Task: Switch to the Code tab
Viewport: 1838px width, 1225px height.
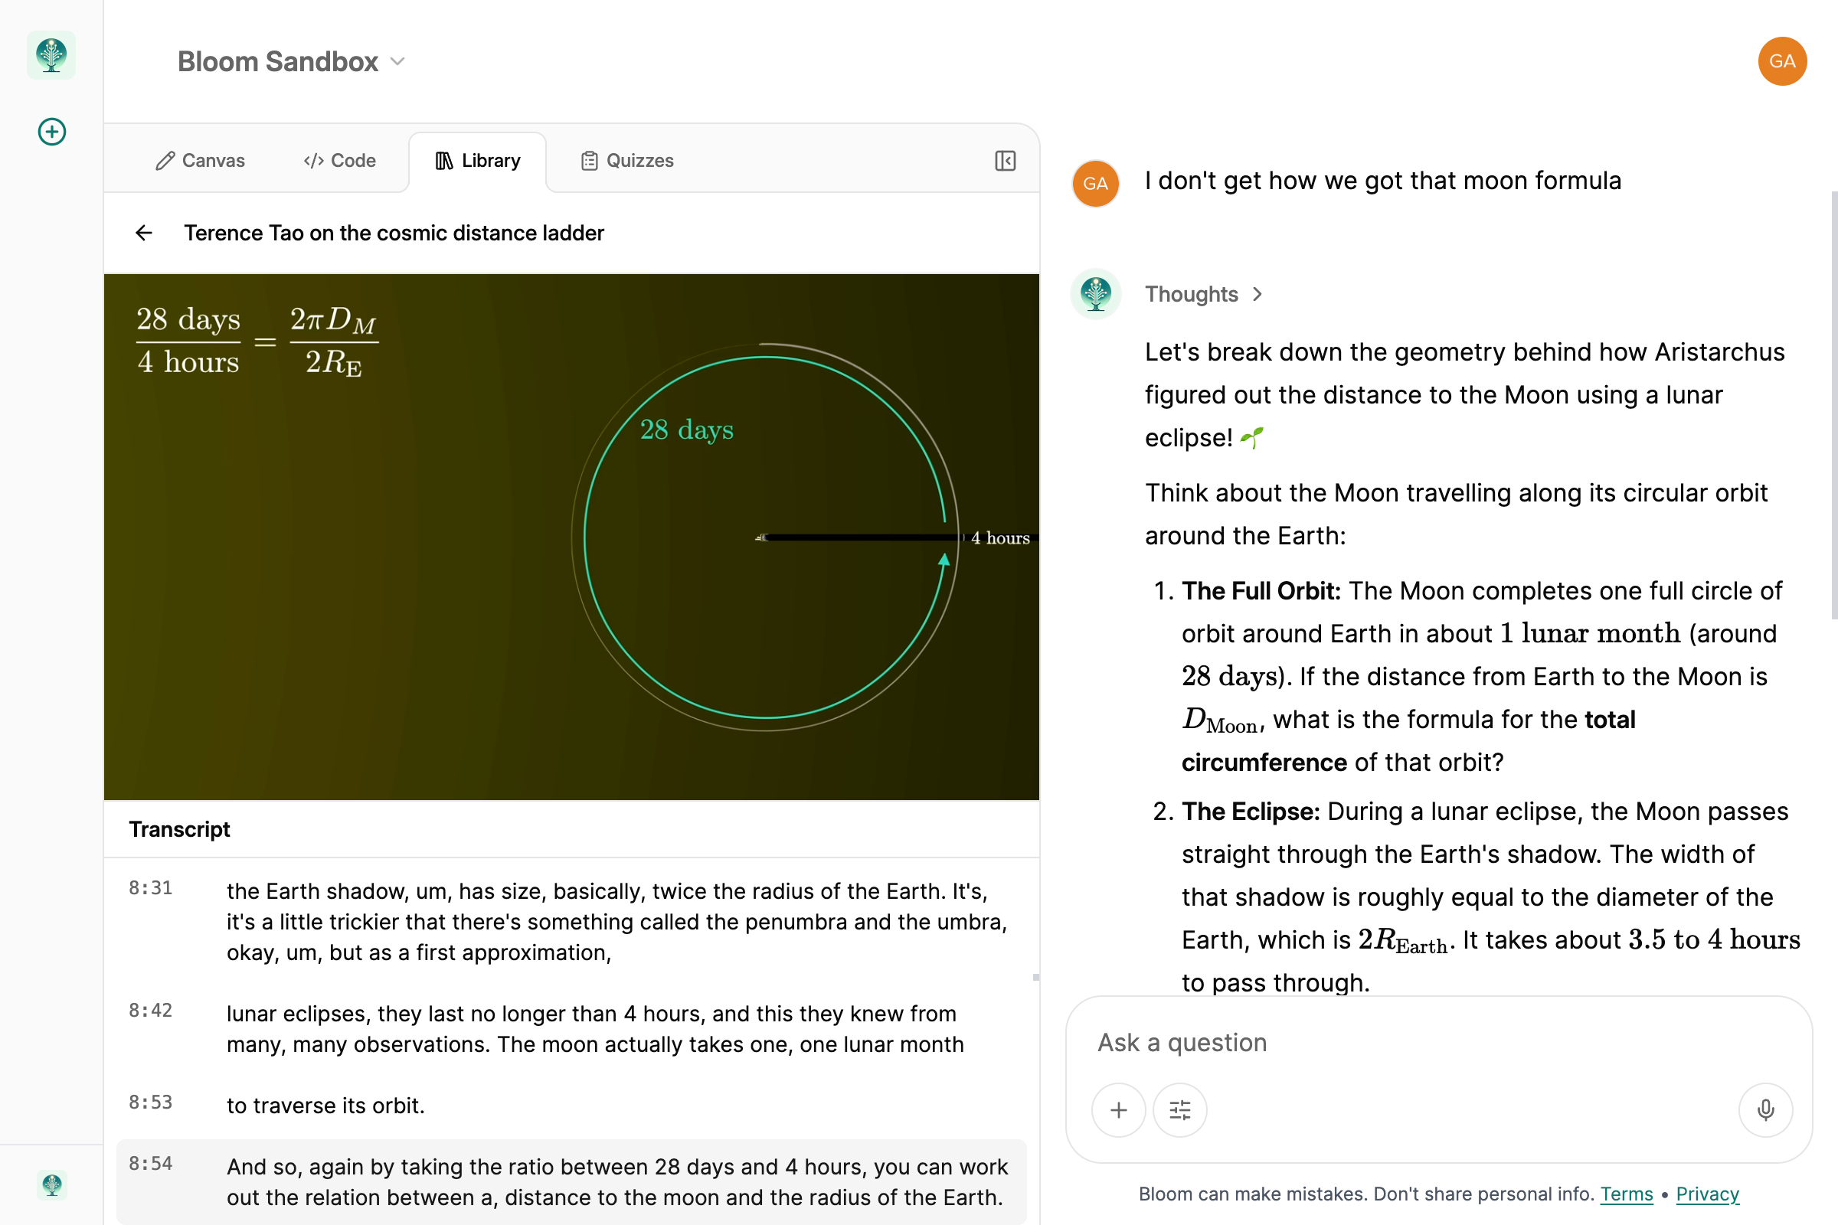Action: (x=339, y=161)
